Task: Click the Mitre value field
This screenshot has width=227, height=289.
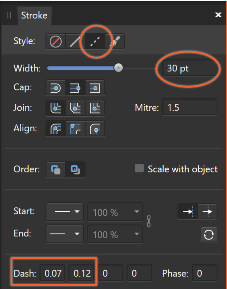Action: tap(190, 107)
